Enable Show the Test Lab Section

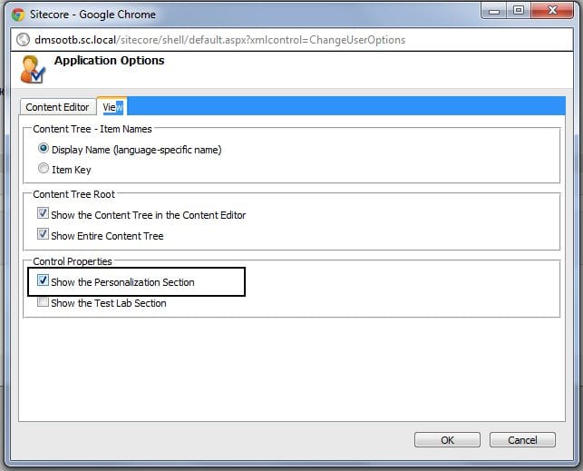43,301
